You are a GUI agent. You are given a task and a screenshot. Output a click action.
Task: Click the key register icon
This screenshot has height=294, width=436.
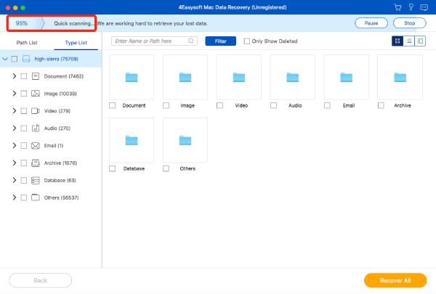point(411,7)
